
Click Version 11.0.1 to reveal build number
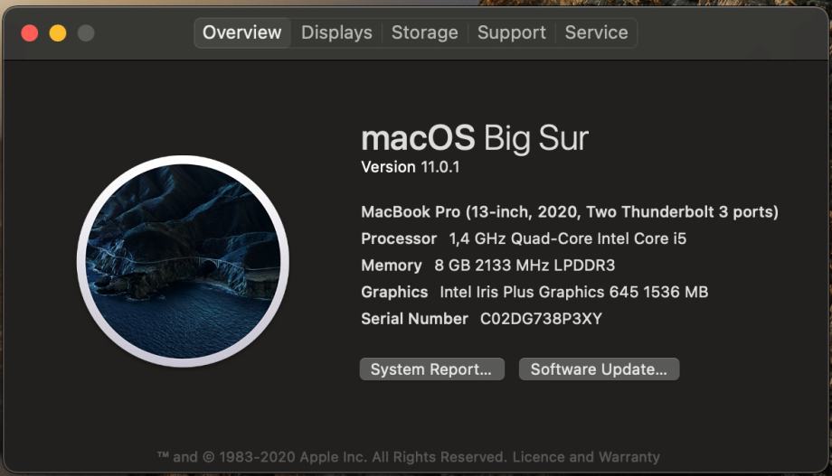pyautogui.click(x=411, y=167)
